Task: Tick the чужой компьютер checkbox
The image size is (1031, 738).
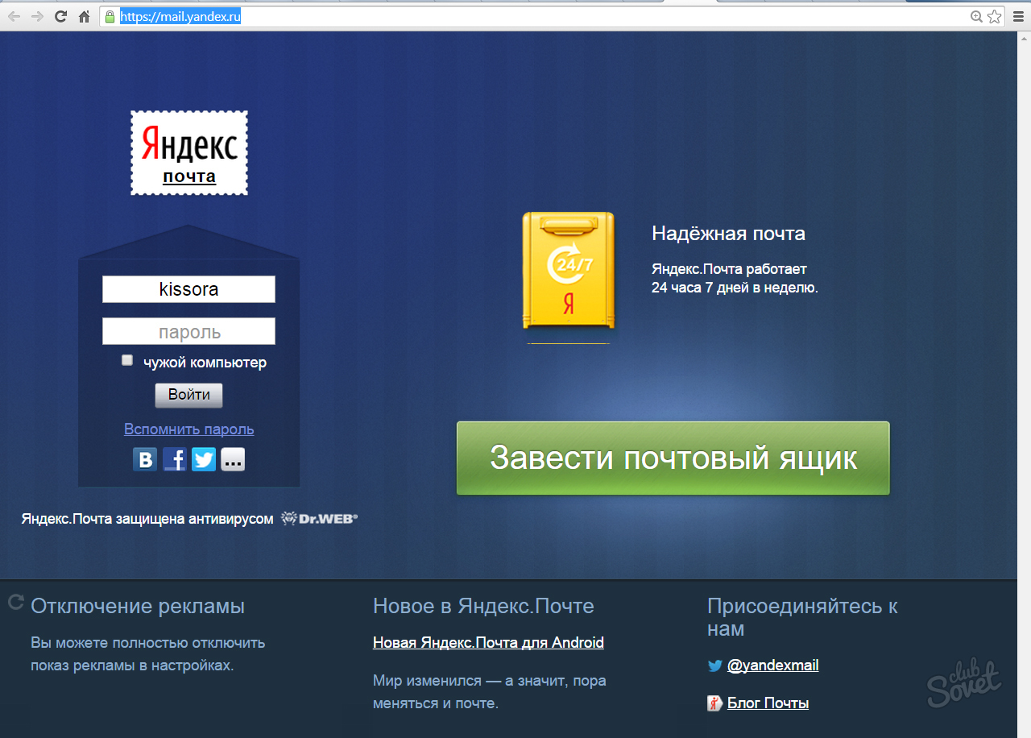Action: coord(127,361)
